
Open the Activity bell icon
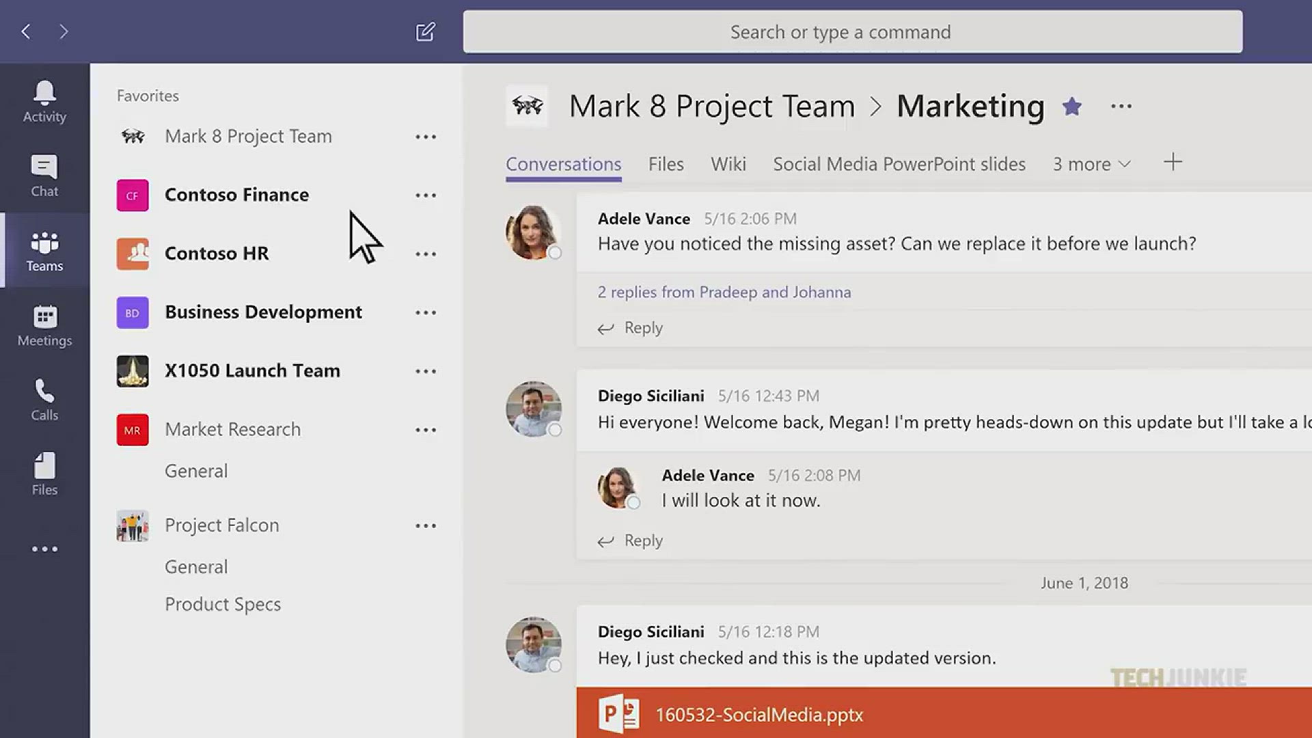pyautogui.click(x=44, y=101)
